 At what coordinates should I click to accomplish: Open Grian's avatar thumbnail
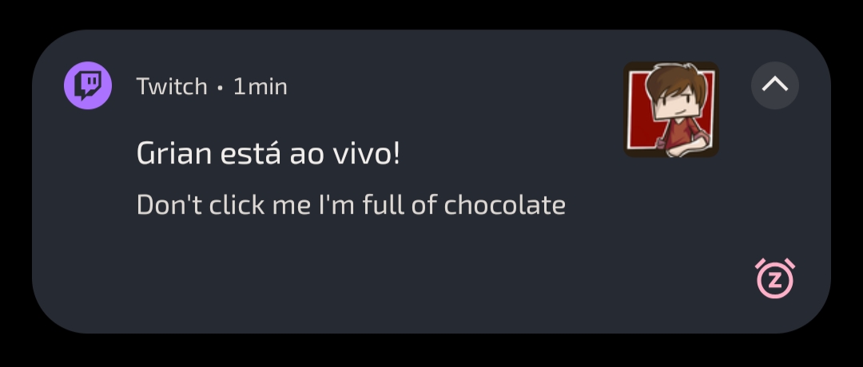click(670, 109)
